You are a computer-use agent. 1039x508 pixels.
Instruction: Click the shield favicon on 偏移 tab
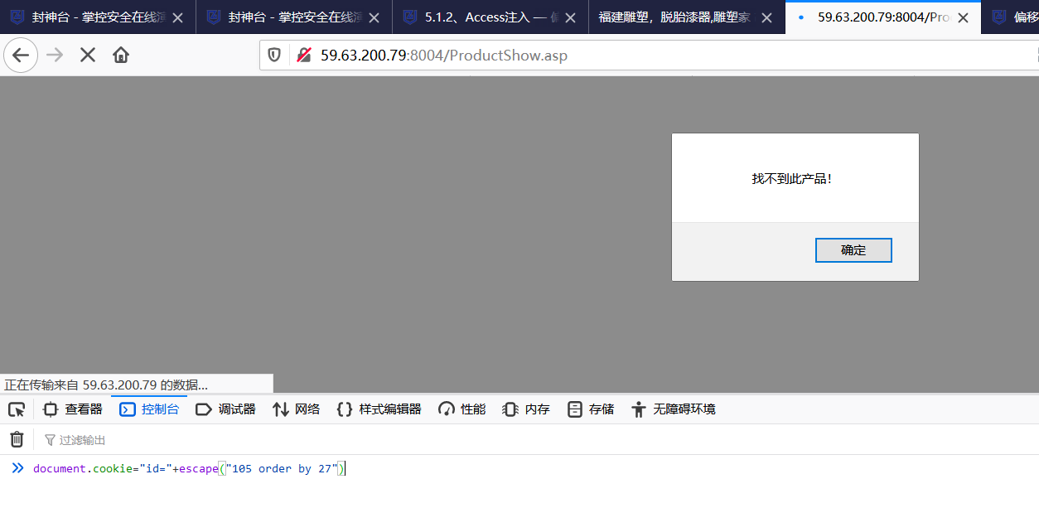tap(998, 17)
